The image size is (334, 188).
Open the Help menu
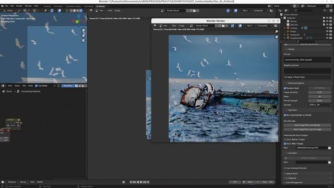[x=36, y=6]
